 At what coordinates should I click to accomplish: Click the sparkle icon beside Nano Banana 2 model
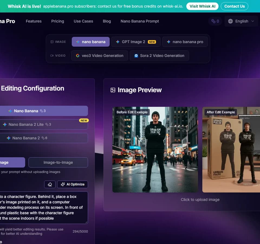tap(9, 138)
